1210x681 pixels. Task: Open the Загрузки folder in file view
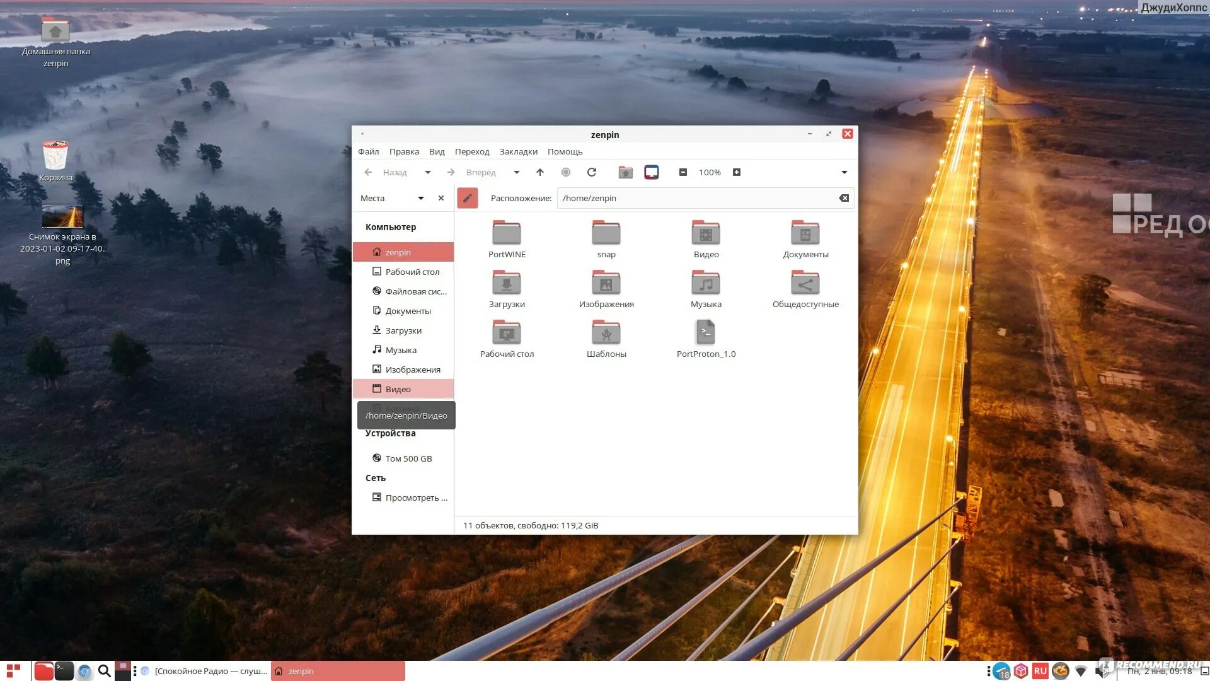point(507,289)
